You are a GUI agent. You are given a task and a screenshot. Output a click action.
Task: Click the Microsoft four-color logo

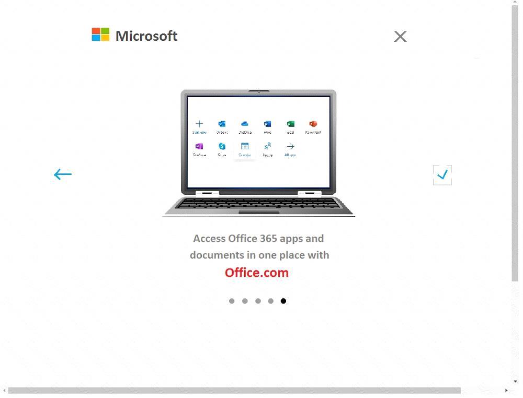point(100,34)
